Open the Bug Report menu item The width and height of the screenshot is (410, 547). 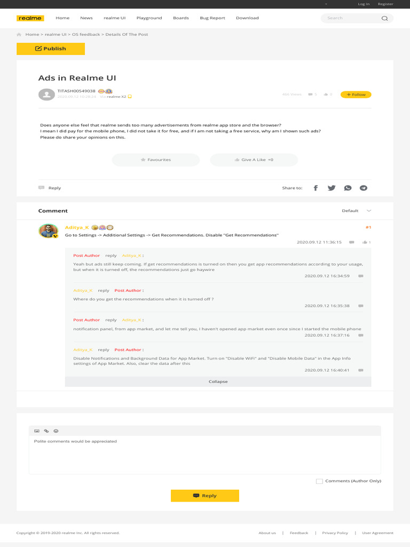(212, 18)
